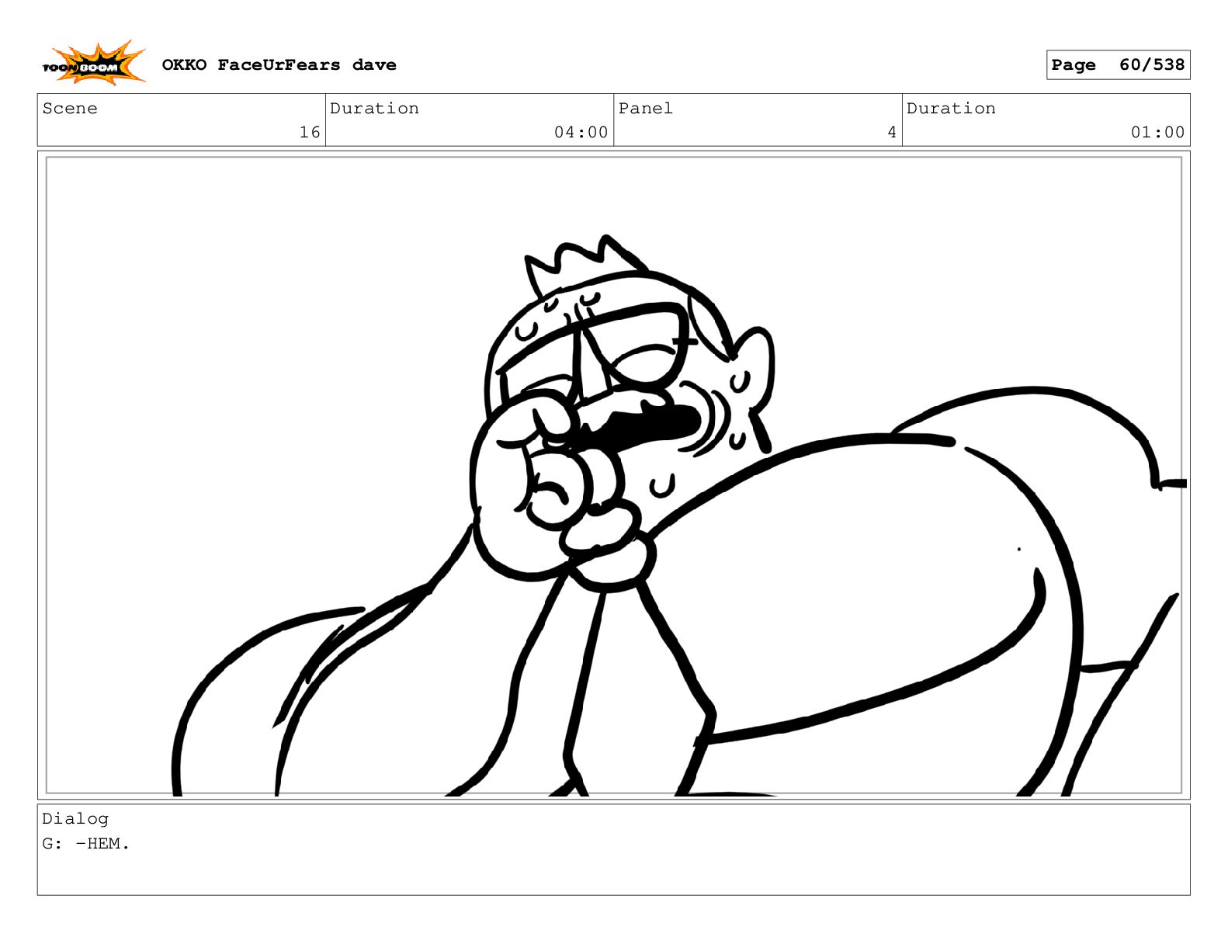The image size is (1228, 951).
Task: Click the 'Panel' label
Action: tap(645, 109)
